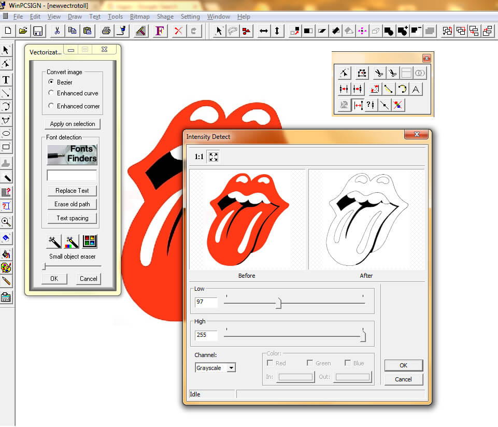Screen dimensions: 498x427
Task: Enable the Red color checkbox
Action: tap(270, 363)
